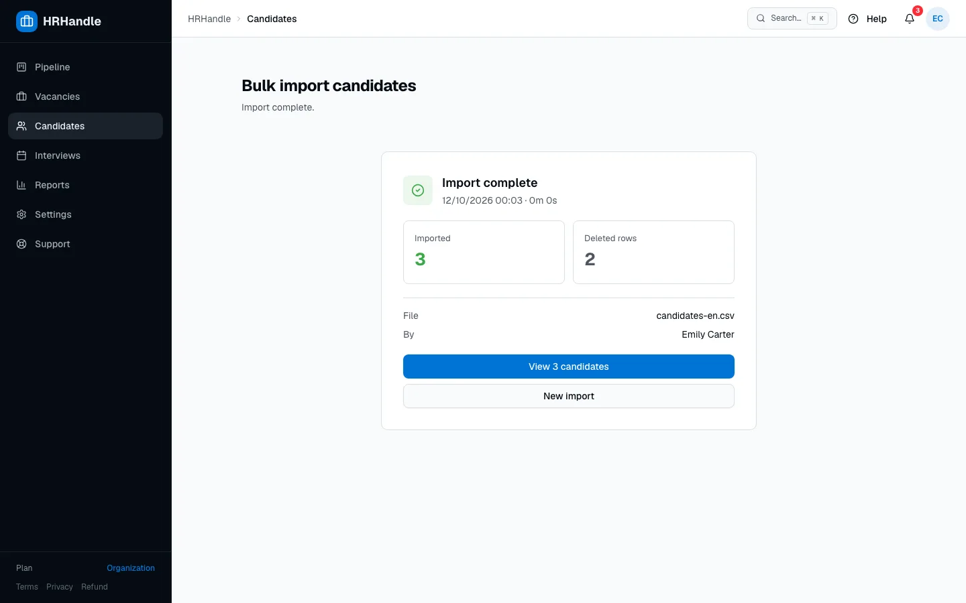Click the Support lifebuoy icon
Screen dimensions: 966x603
(21, 244)
